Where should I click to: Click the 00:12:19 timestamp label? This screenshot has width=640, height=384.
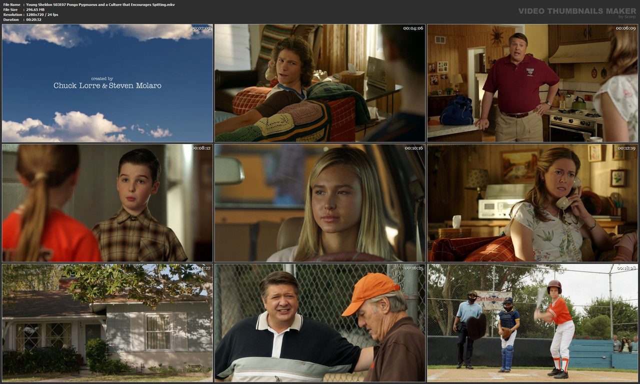(x=626, y=148)
